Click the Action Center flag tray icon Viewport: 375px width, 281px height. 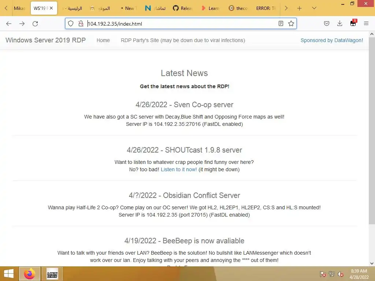pos(323,274)
